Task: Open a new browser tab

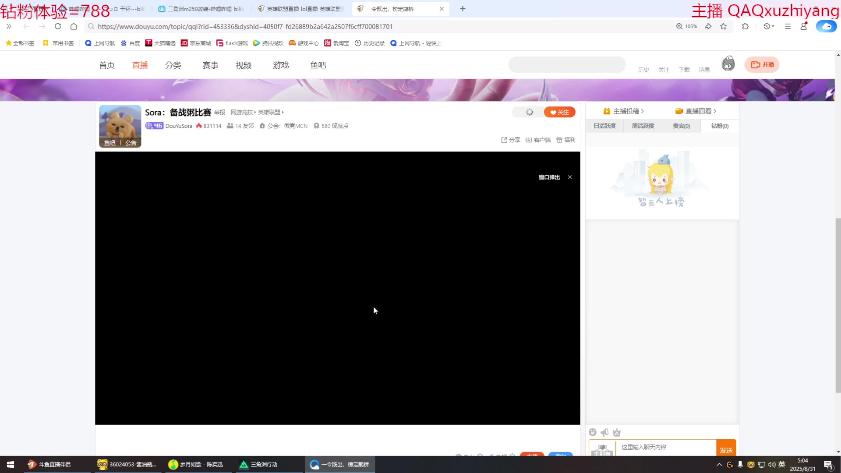Action: pyautogui.click(x=463, y=9)
